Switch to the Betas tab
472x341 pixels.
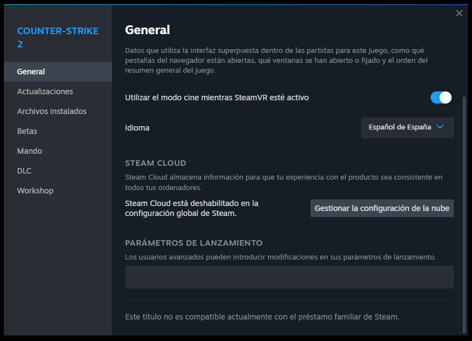coord(26,131)
